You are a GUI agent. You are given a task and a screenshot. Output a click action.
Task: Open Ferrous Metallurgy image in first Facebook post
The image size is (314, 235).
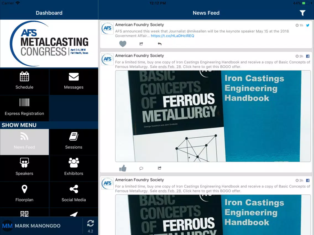(213, 116)
